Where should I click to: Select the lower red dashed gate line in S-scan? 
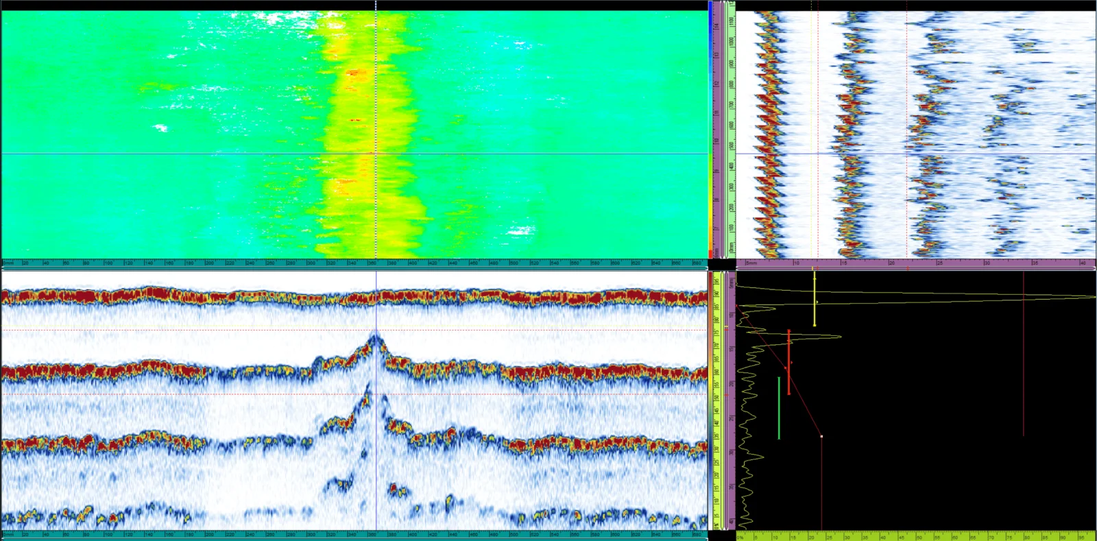coord(354,394)
